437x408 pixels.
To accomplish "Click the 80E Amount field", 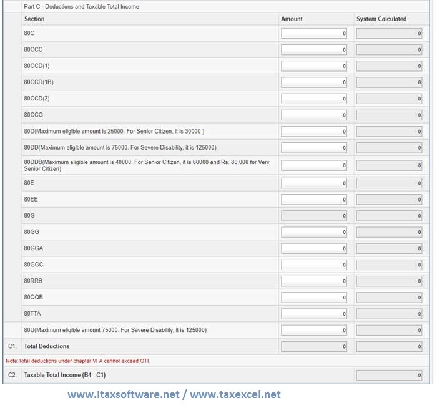I will point(314,183).
